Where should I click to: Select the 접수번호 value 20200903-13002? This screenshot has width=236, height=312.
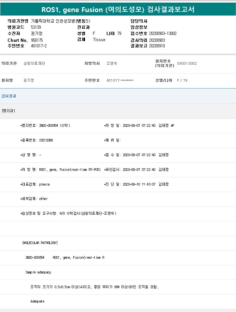(163, 34)
